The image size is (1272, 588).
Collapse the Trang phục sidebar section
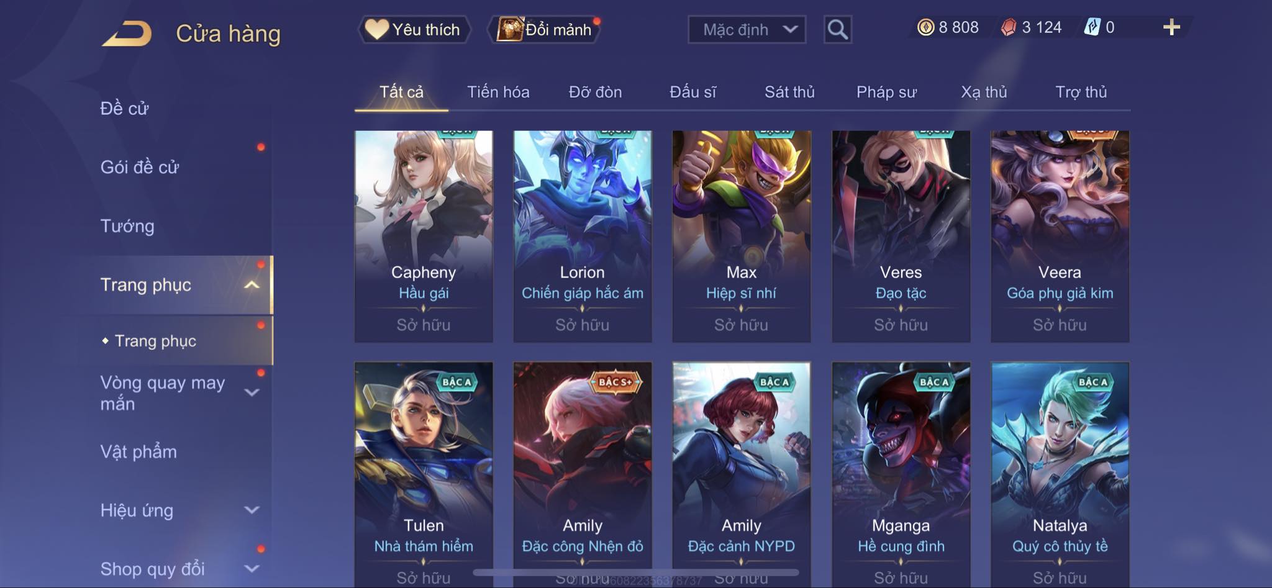(252, 285)
